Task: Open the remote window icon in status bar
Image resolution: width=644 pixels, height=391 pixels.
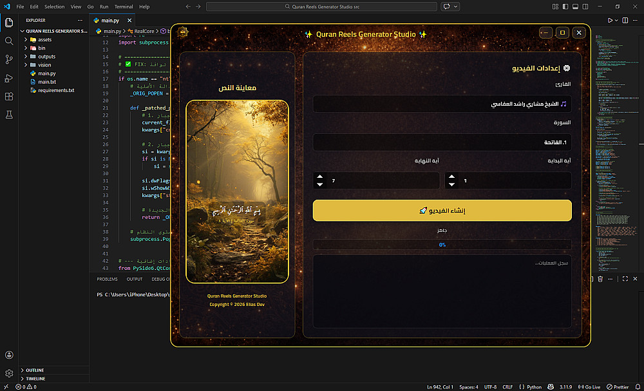Action: tap(6, 387)
